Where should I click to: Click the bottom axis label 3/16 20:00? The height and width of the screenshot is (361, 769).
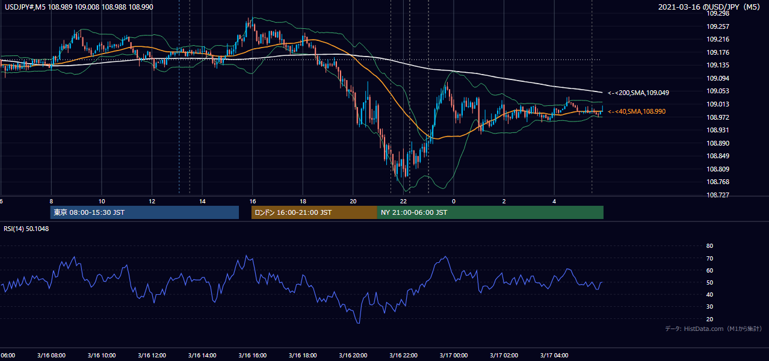click(x=353, y=356)
